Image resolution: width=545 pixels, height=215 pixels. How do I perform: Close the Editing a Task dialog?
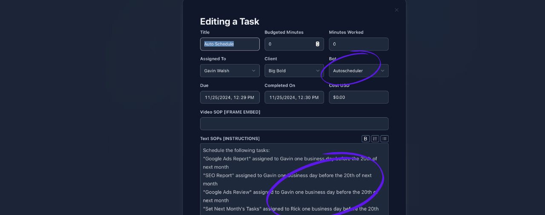[x=396, y=10]
